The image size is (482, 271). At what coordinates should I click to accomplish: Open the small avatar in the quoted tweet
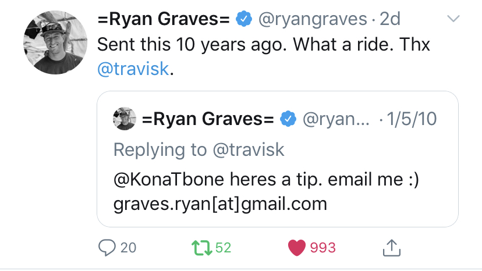pyautogui.click(x=124, y=119)
